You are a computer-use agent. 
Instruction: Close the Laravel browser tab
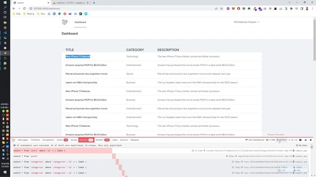coord(48,3)
